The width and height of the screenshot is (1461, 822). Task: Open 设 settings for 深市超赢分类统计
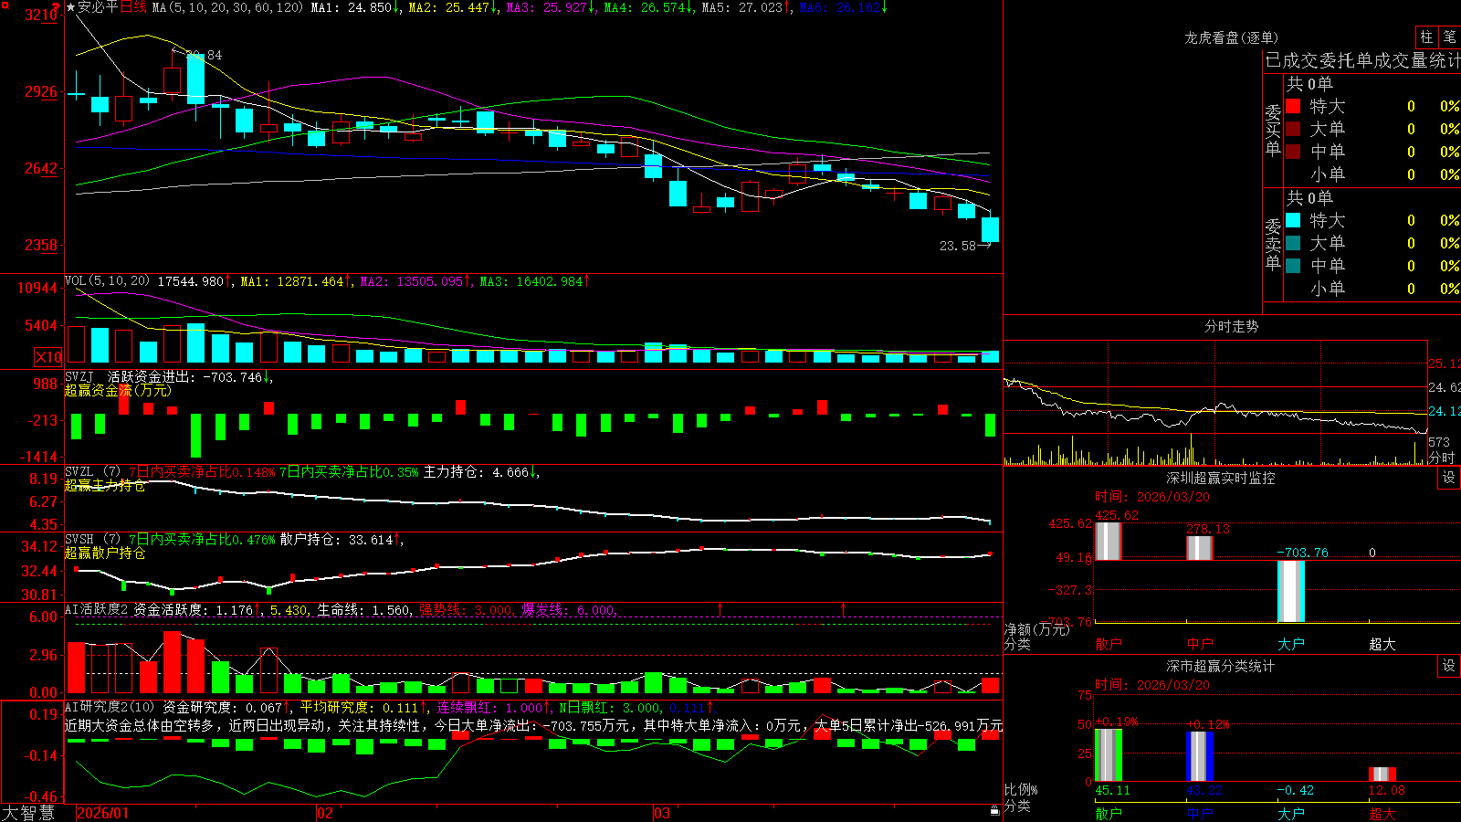[1449, 666]
